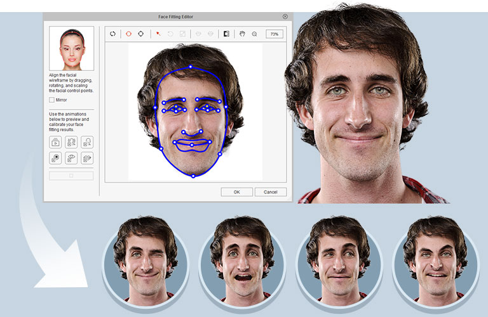Toggle the black-white compare view icon
The width and height of the screenshot is (488, 317).
coord(227,34)
